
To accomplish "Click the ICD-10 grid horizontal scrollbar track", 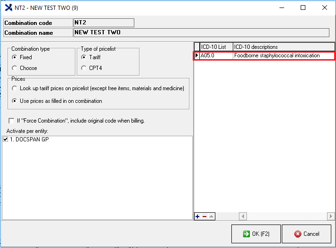I will tap(287, 217).
